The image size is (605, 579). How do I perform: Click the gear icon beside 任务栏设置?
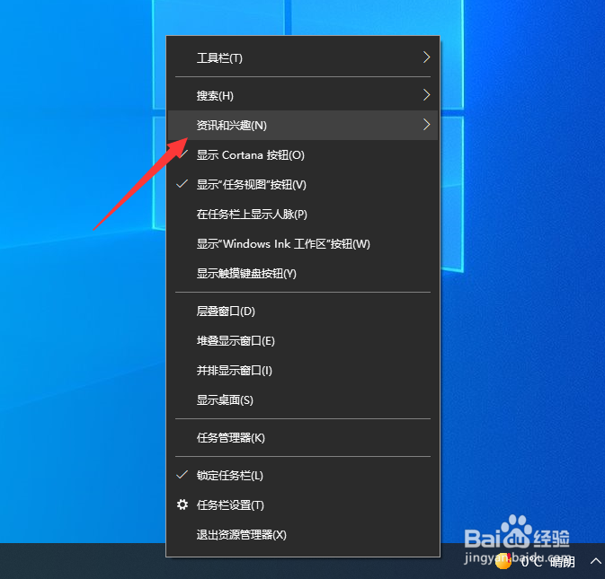click(182, 504)
